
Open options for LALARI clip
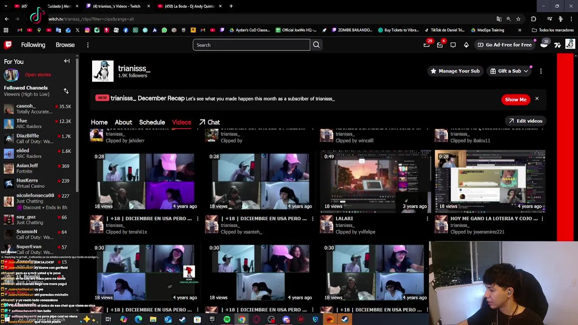click(x=427, y=218)
